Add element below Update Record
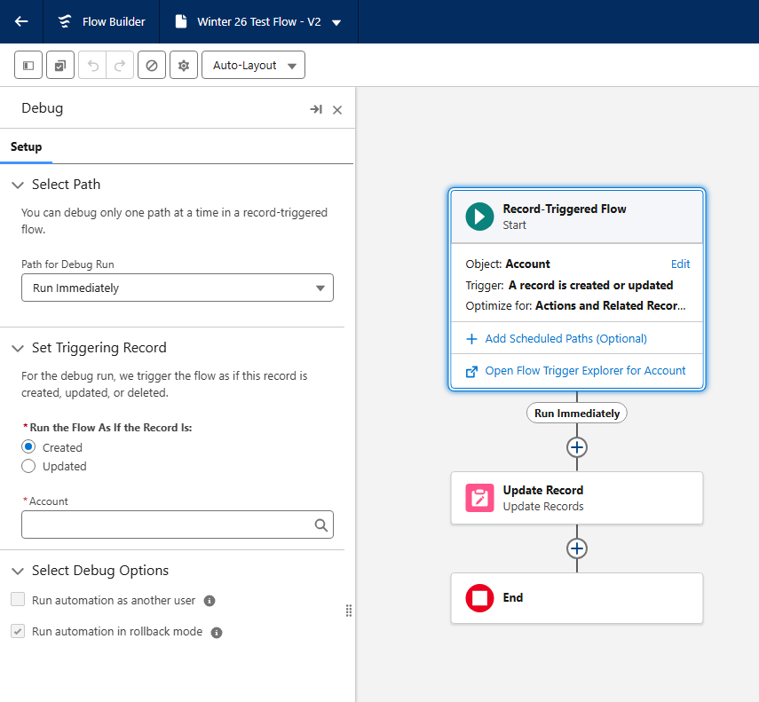The height and width of the screenshot is (702, 759). (576, 548)
